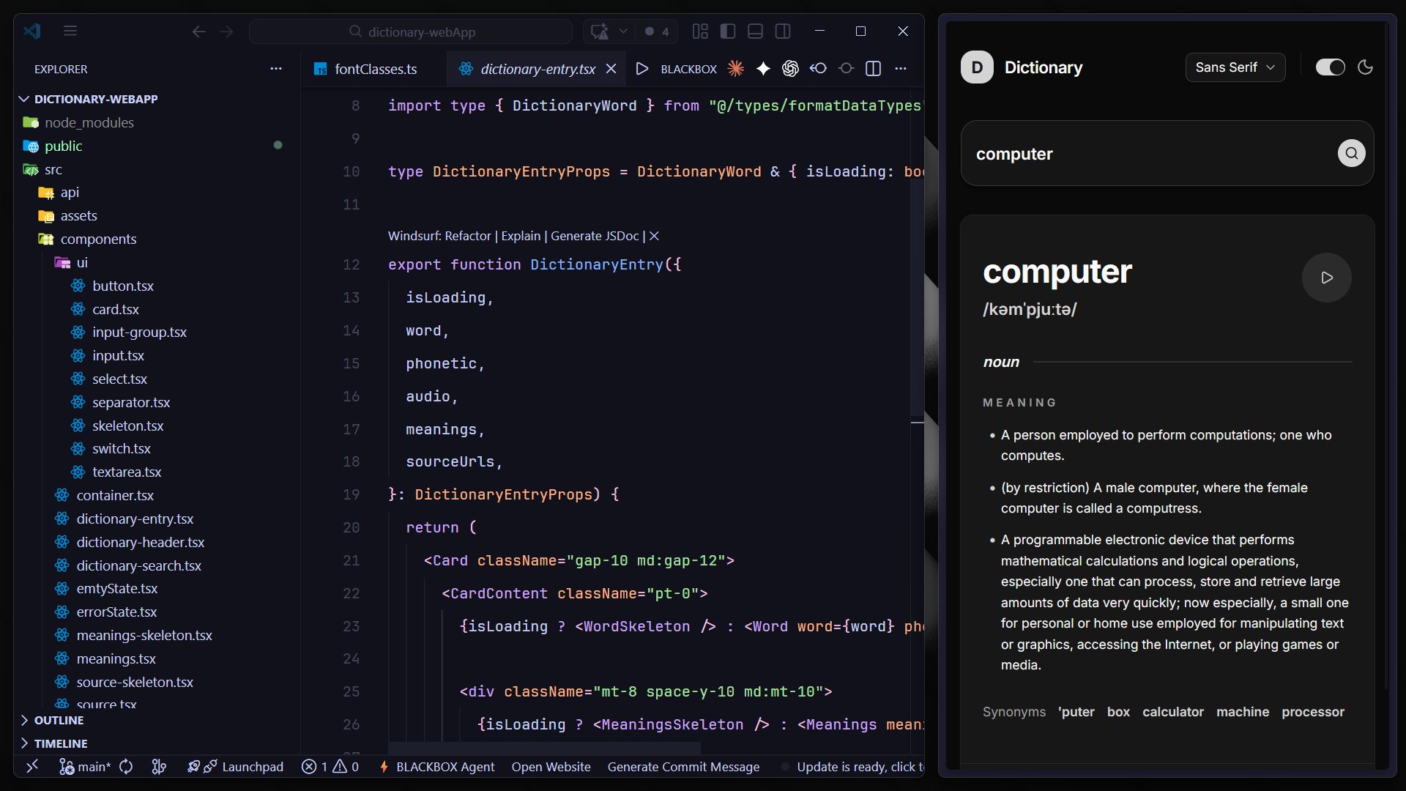Split the editor with the split icon
Image resolution: width=1406 pixels, height=791 pixels.
pos(873,69)
